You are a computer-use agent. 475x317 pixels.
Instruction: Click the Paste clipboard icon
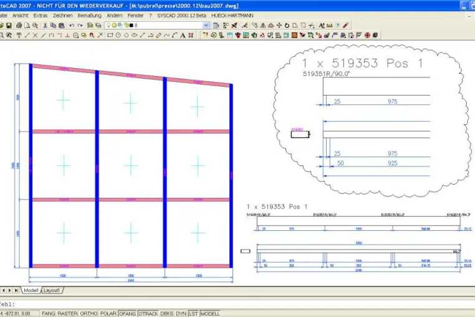[x=62, y=26]
